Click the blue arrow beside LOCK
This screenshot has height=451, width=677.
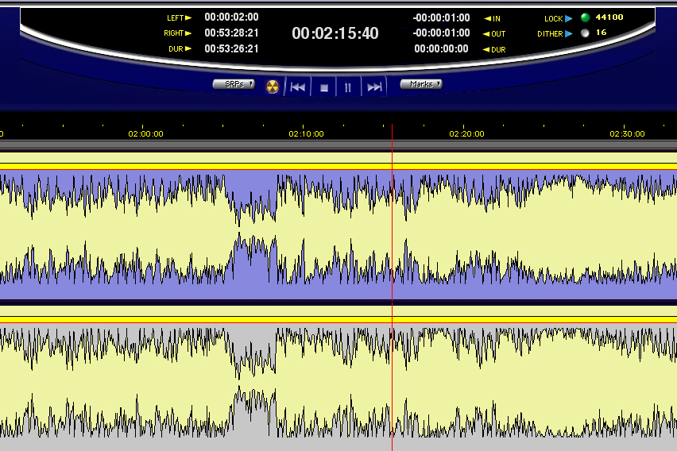coord(569,18)
